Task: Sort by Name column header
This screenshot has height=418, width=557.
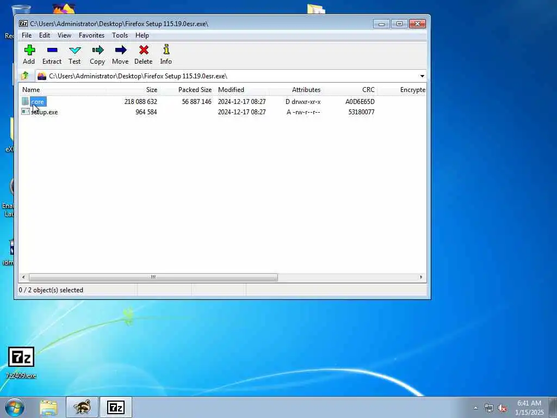Action: [62, 90]
